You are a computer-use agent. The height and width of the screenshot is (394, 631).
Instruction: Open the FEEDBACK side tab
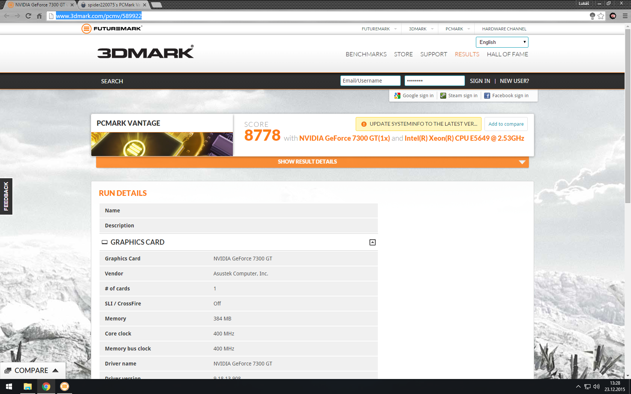6,196
